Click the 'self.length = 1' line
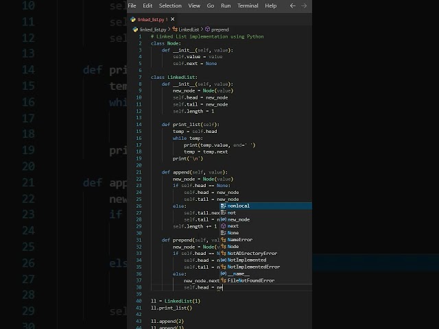This screenshot has height=329, width=439. click(x=193, y=111)
